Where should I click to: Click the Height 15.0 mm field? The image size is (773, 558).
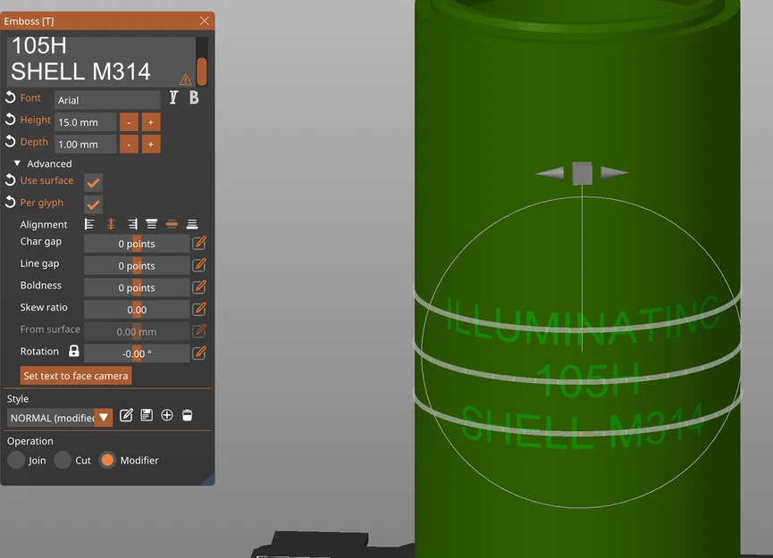tap(86, 122)
